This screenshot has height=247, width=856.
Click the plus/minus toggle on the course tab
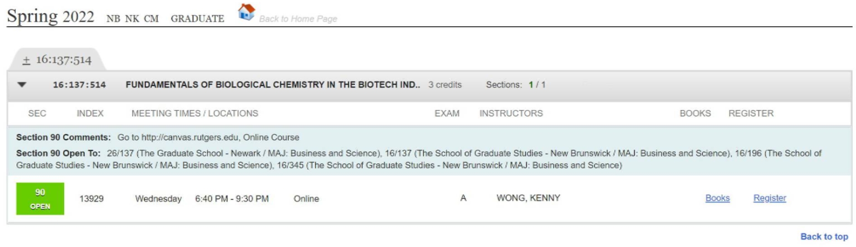click(26, 61)
